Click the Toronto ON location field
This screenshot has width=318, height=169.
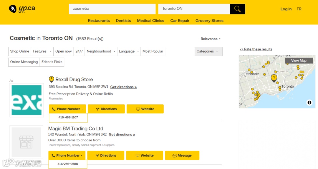194,9
